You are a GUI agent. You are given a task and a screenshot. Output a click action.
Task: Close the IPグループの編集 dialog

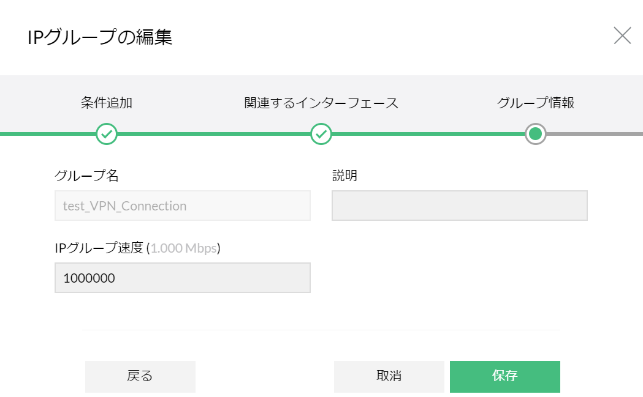[622, 36]
